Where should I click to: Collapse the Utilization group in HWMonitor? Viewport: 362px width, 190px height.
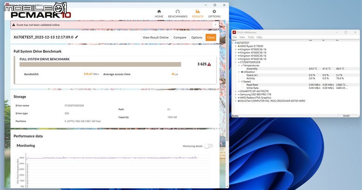click(239, 72)
